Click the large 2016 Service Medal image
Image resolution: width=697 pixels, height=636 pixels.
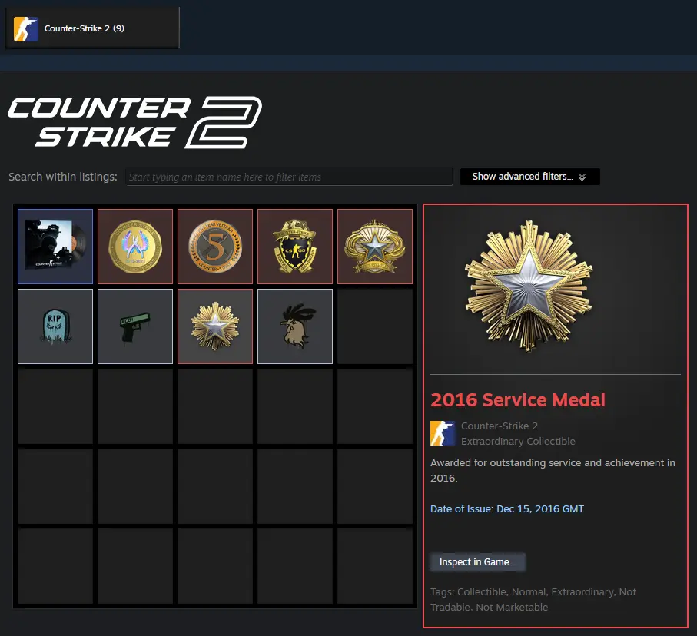[x=529, y=287]
